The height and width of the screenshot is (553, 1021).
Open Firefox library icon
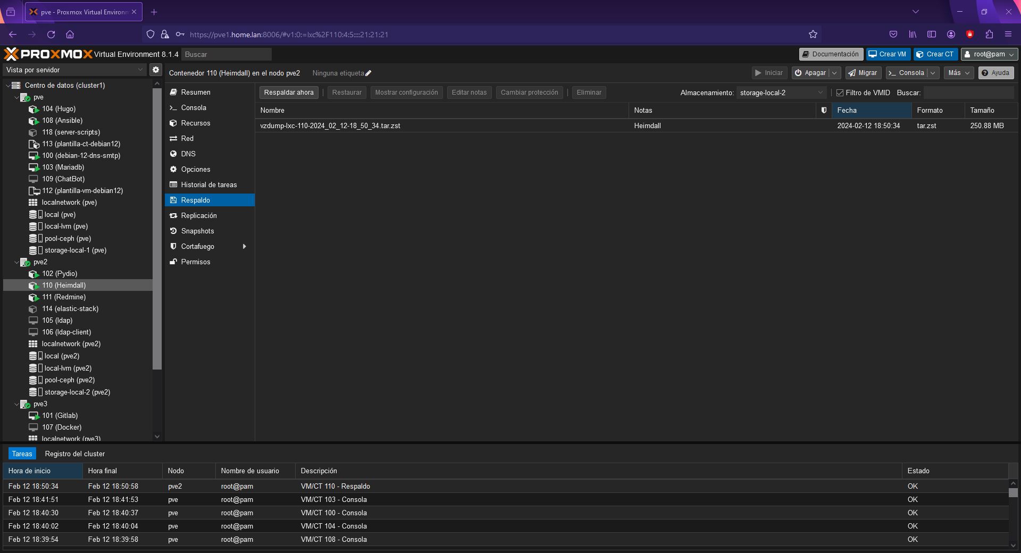click(x=913, y=35)
